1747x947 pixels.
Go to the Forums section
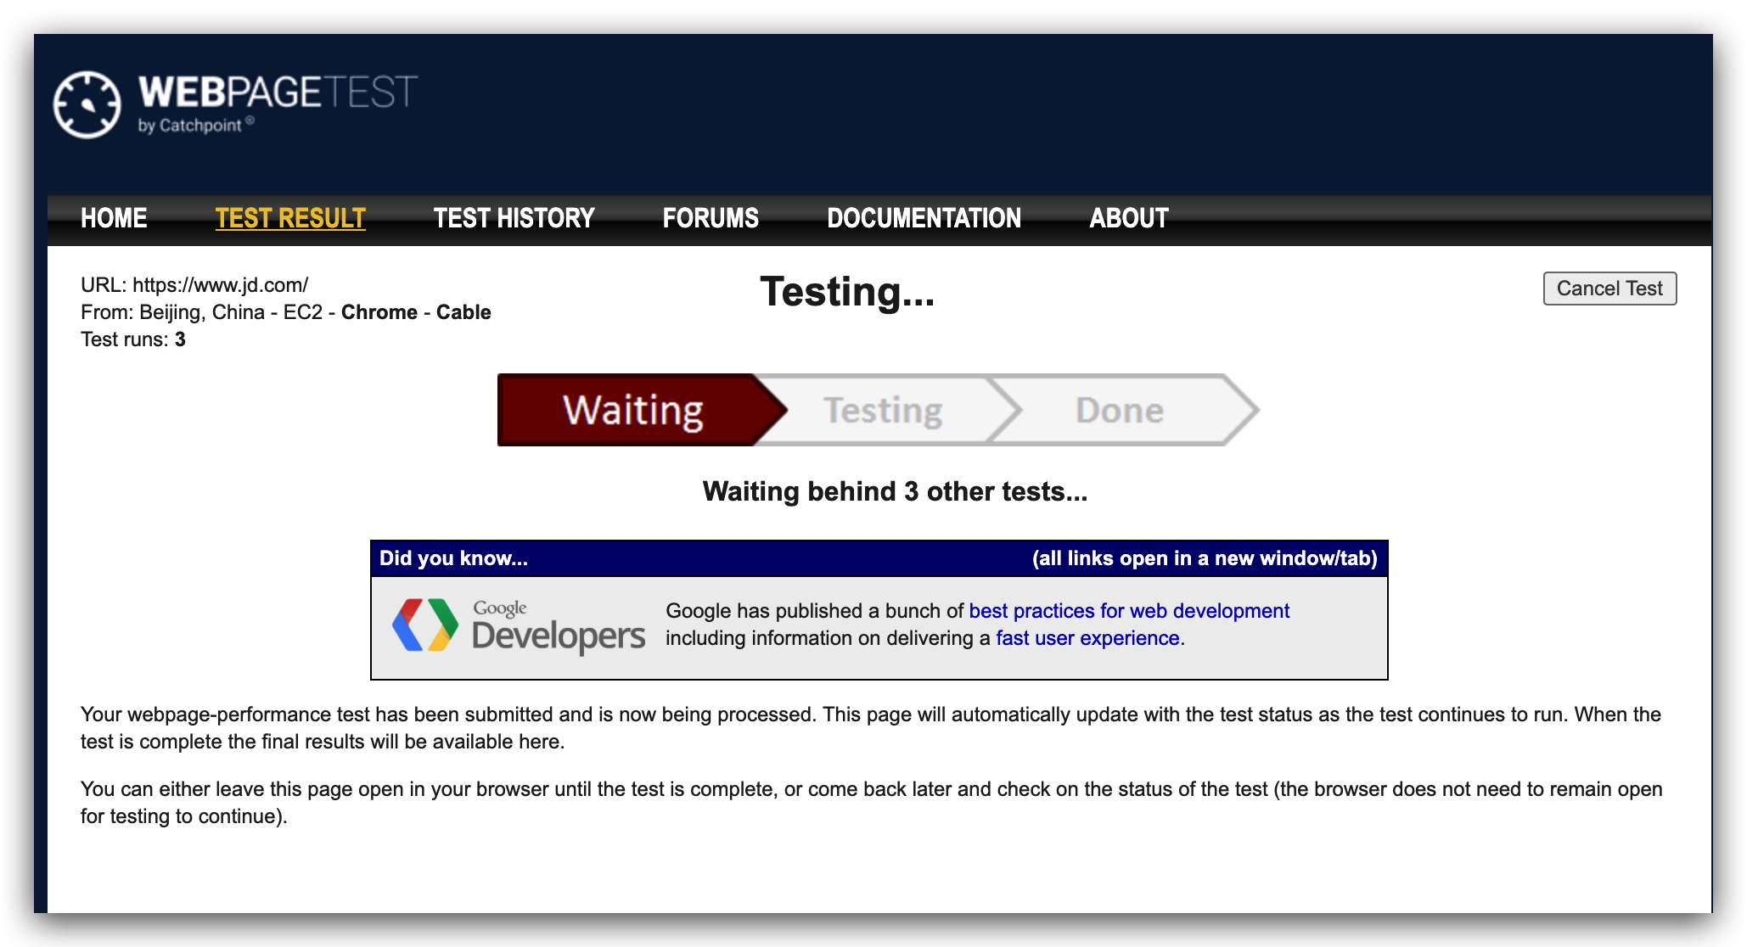711,218
